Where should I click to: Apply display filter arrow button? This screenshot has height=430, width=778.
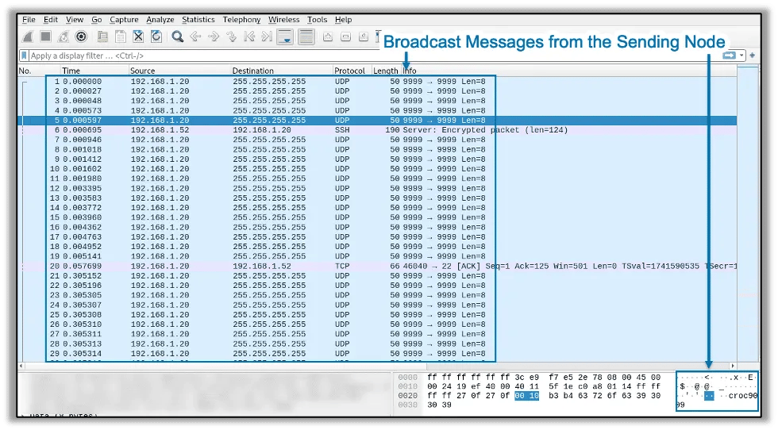[729, 56]
